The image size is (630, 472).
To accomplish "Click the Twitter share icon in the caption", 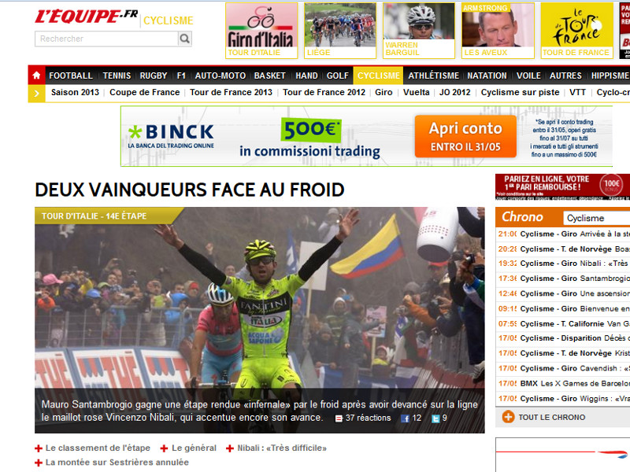I will coord(435,419).
